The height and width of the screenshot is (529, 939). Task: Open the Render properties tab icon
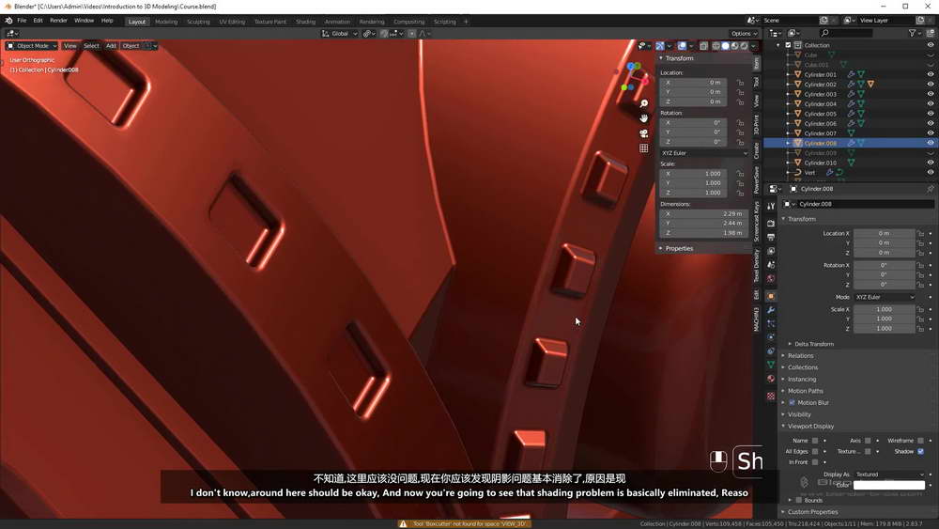771,223
